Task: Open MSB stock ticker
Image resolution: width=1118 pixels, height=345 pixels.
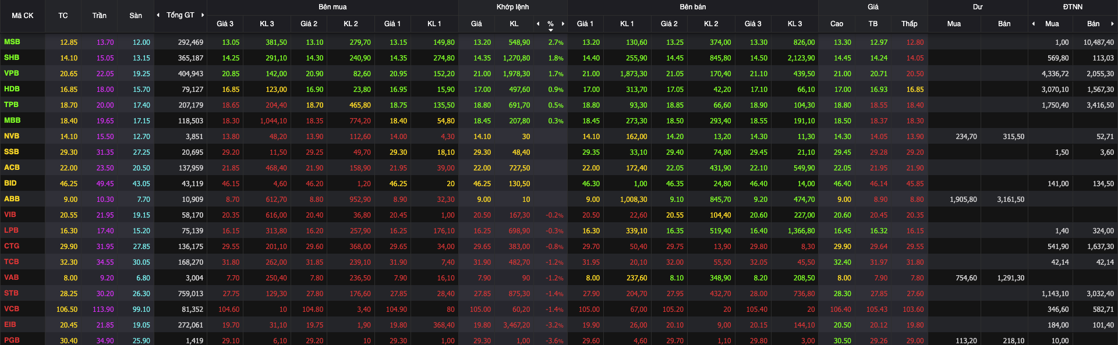Action: tap(12, 42)
